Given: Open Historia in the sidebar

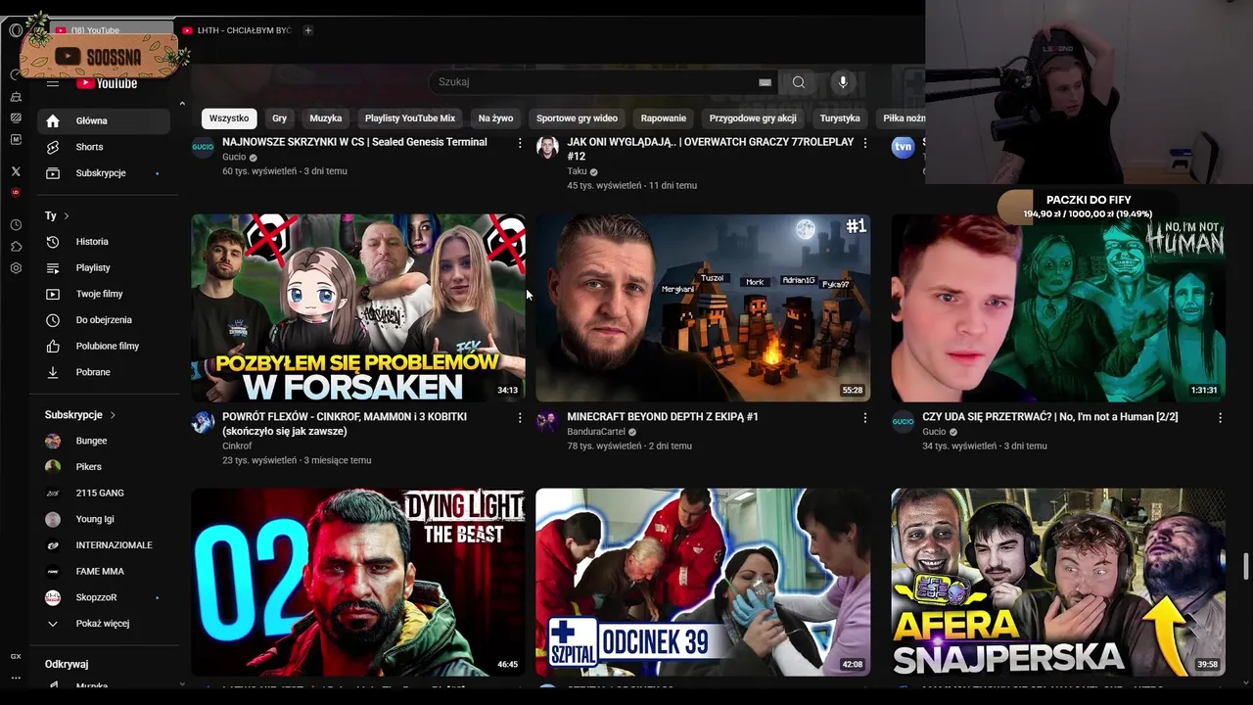Looking at the screenshot, I should [104, 242].
